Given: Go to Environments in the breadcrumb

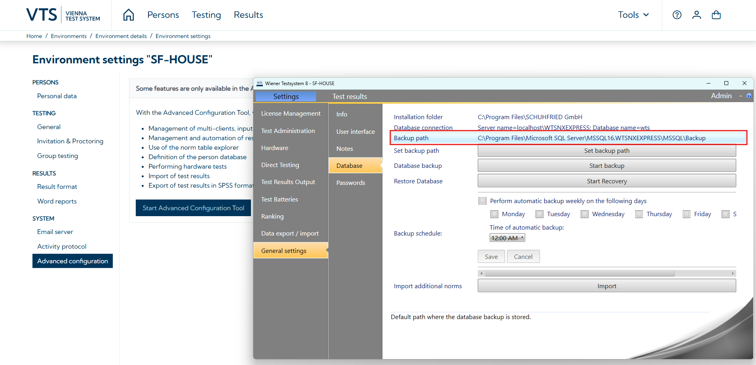Looking at the screenshot, I should (x=68, y=36).
